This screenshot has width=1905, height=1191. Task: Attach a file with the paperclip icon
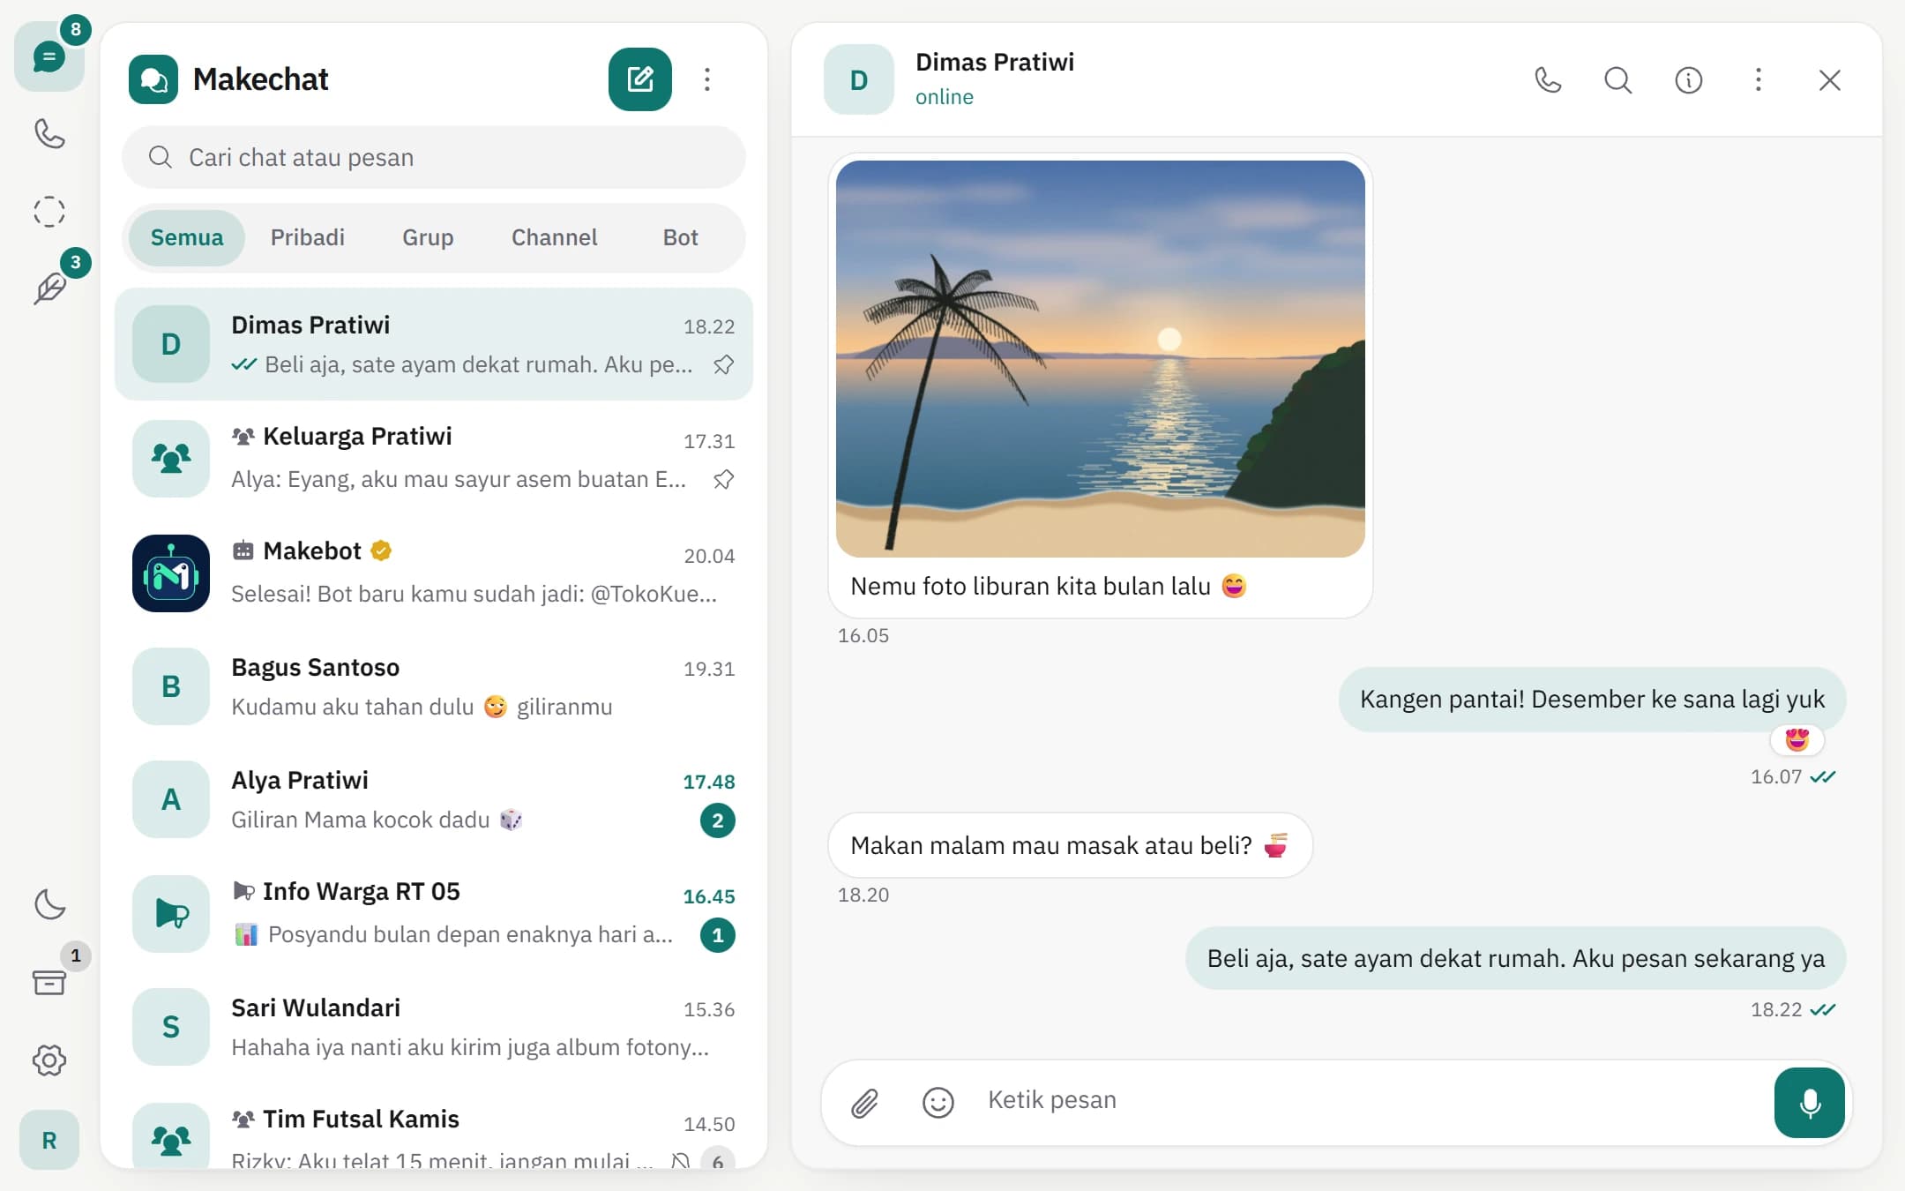pyautogui.click(x=865, y=1103)
